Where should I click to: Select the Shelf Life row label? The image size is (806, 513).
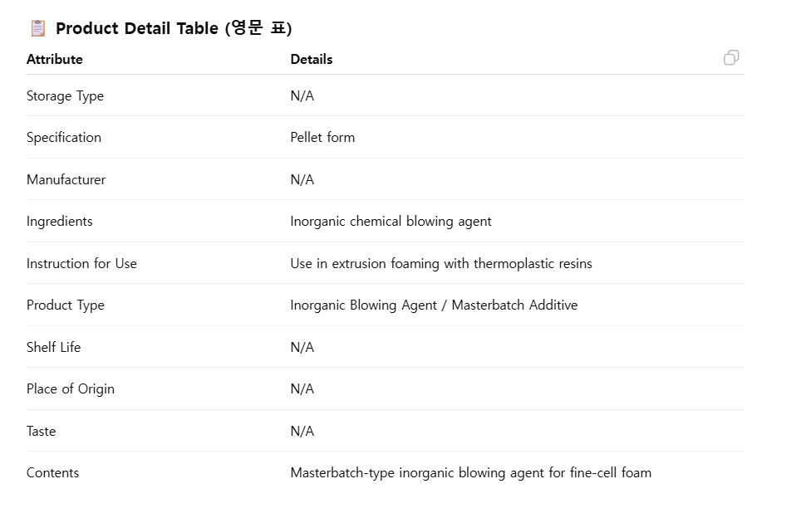(53, 348)
